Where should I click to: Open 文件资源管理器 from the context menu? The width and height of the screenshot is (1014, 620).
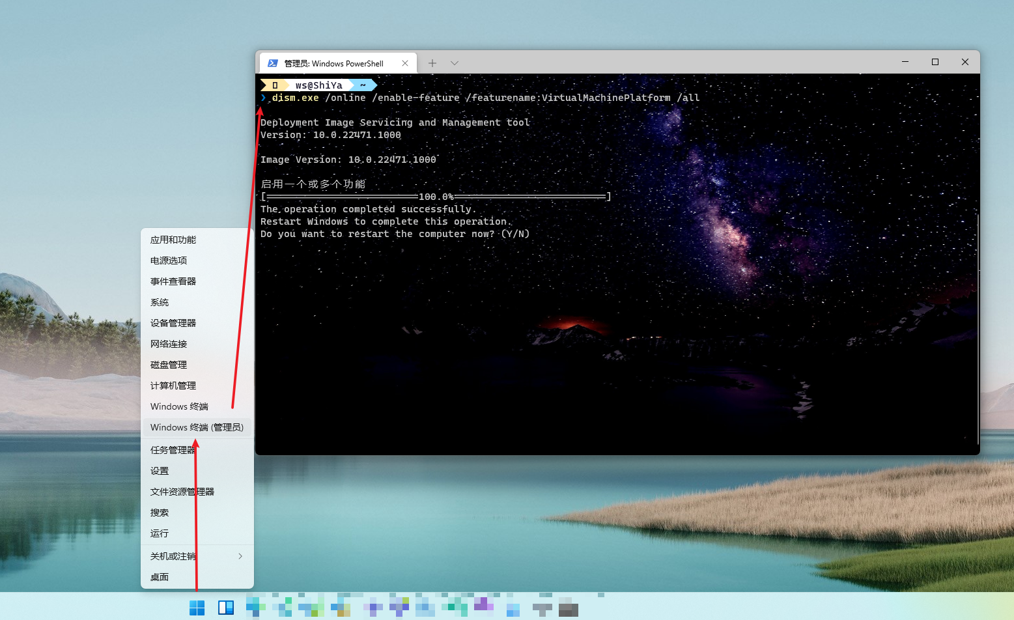coord(197,492)
